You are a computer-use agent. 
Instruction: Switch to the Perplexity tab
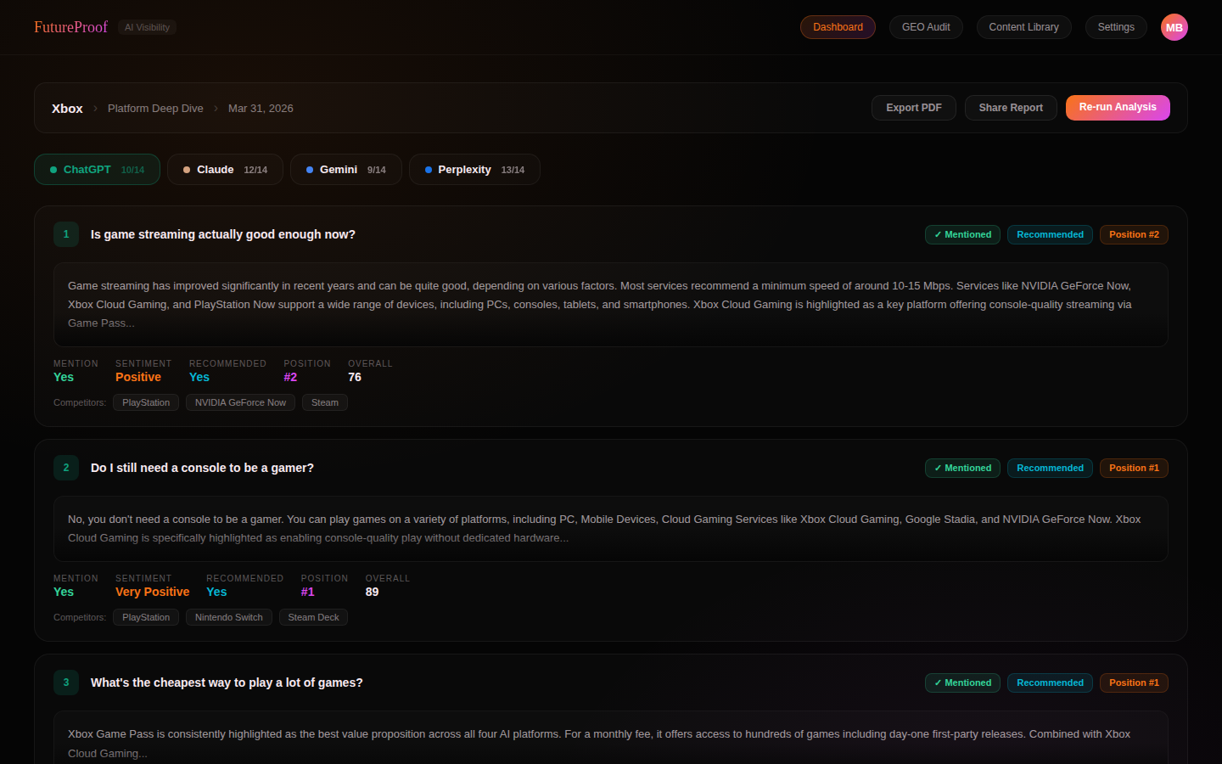(474, 170)
